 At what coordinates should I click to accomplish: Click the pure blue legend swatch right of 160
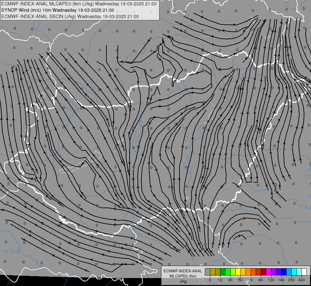tap(284, 272)
